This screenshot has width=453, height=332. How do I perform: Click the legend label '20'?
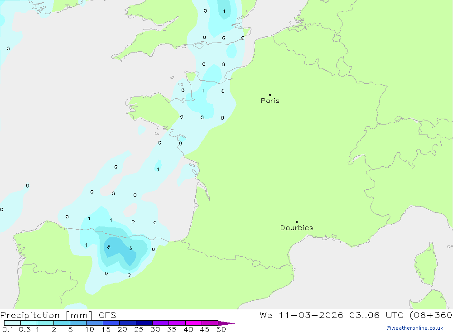pos(122,329)
